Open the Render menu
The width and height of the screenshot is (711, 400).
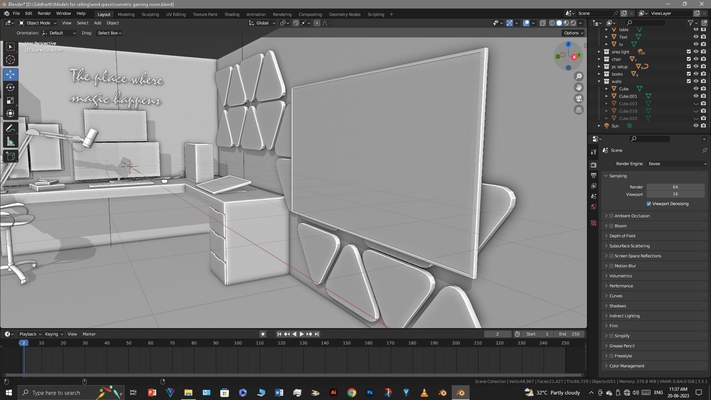(44, 13)
